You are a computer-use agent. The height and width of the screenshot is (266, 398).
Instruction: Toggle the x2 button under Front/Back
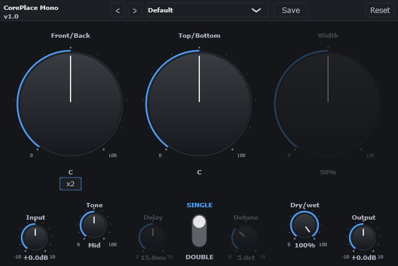coord(71,184)
